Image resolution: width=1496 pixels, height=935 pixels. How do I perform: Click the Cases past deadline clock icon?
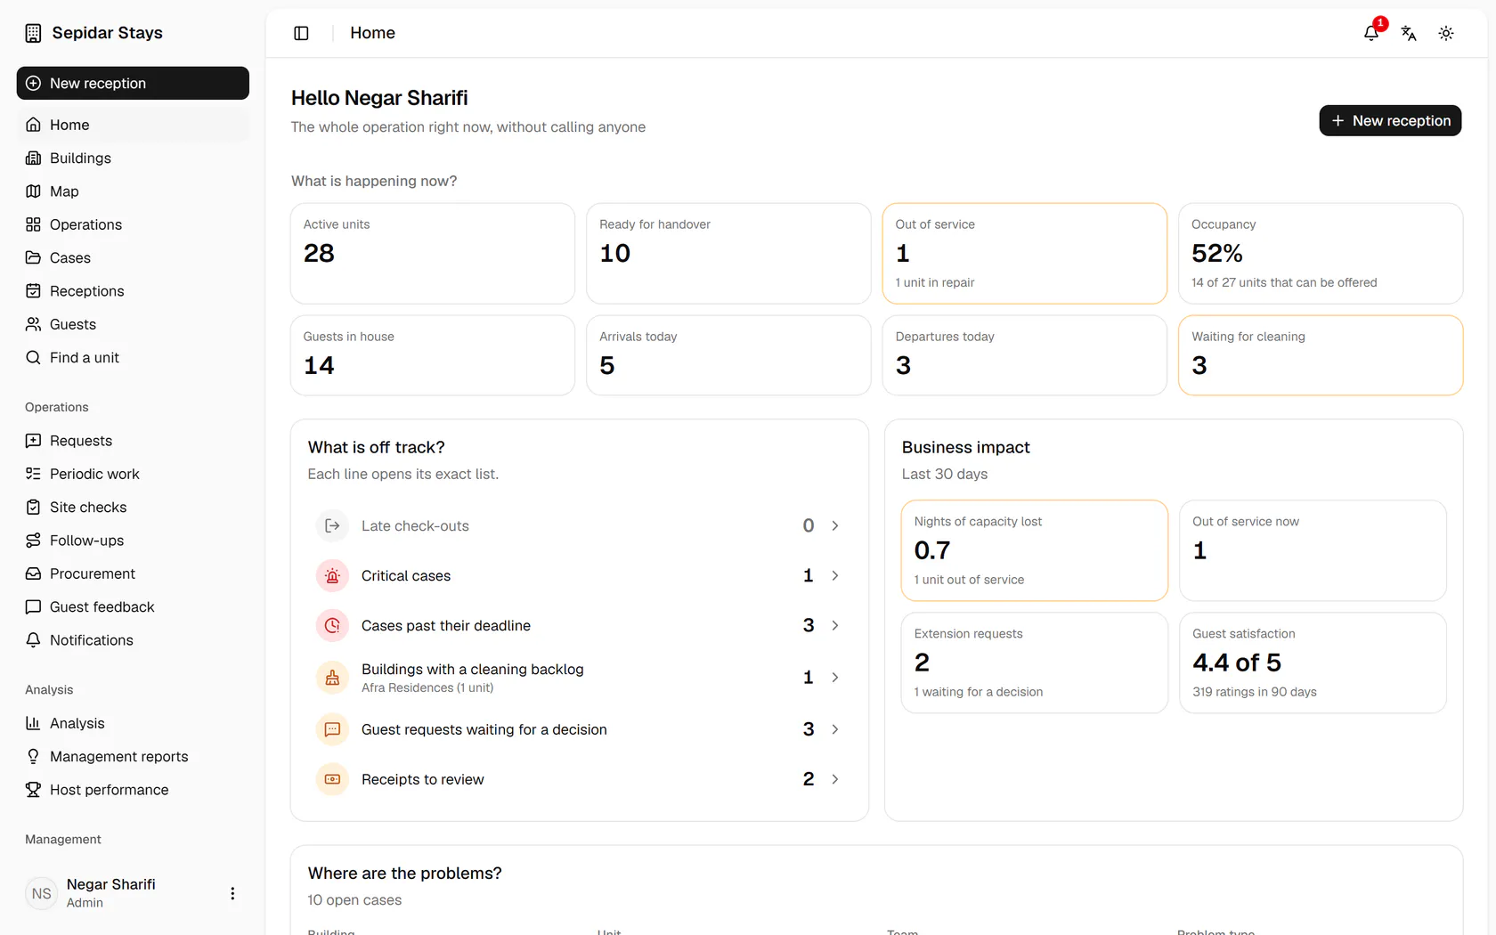click(332, 625)
